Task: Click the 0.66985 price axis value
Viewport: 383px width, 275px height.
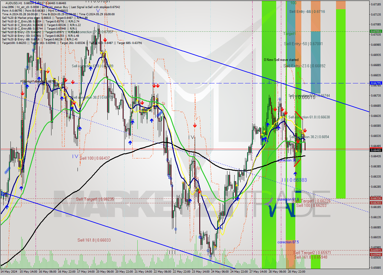Action: [x=376, y=45]
